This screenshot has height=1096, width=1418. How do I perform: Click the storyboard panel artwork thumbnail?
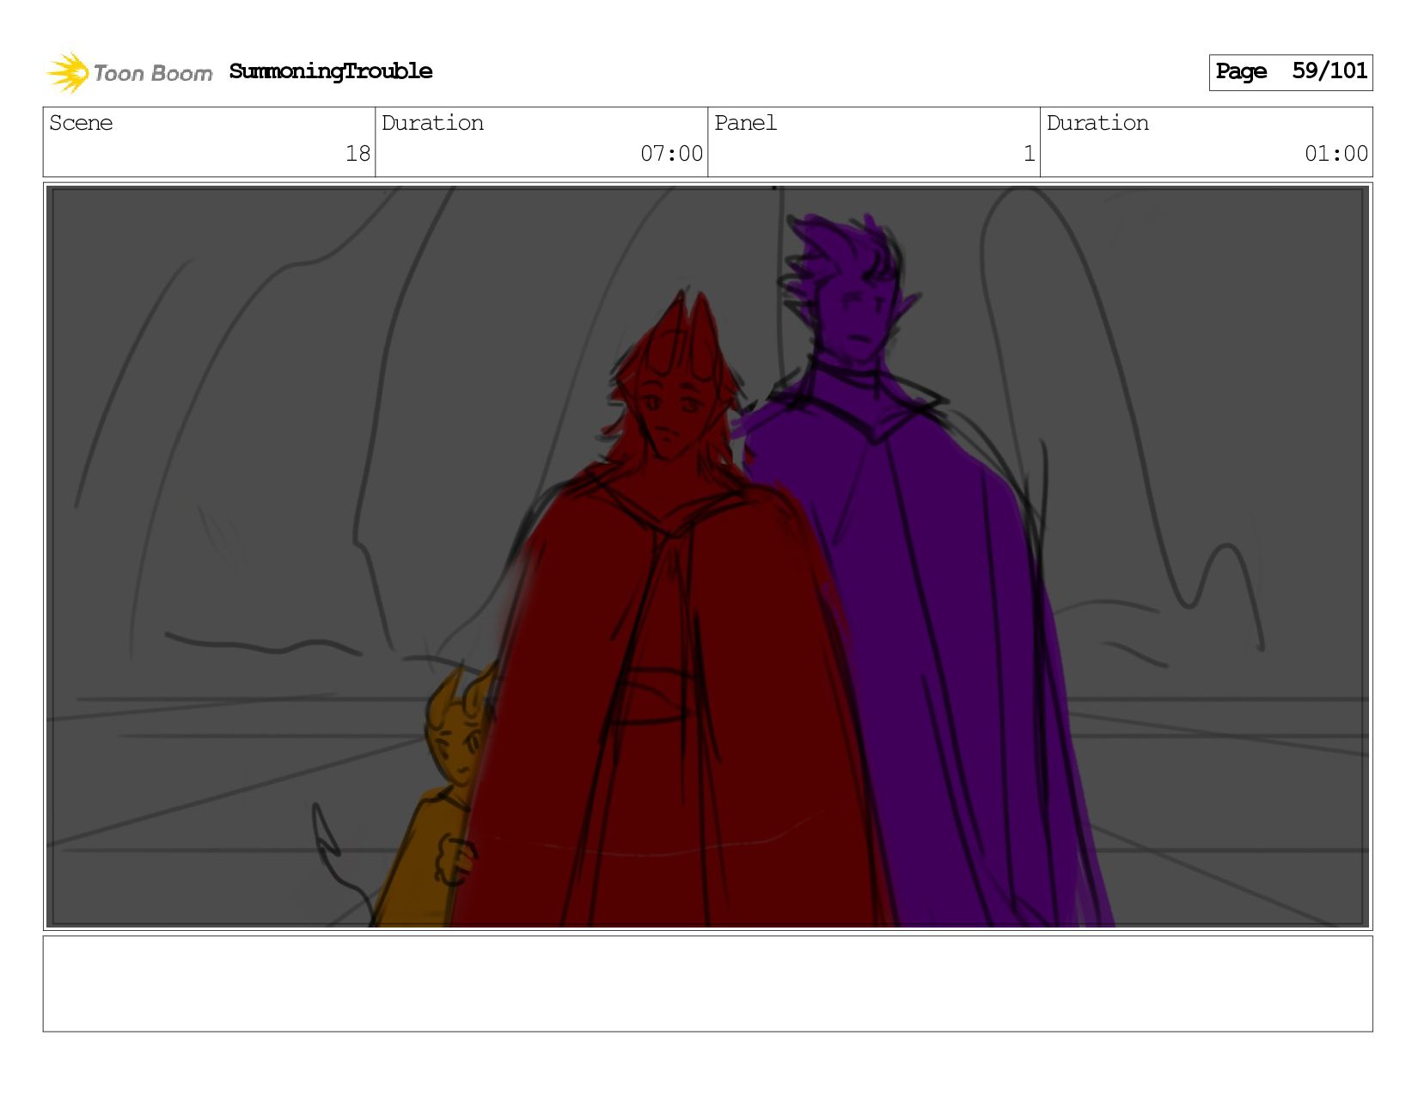pos(707,556)
